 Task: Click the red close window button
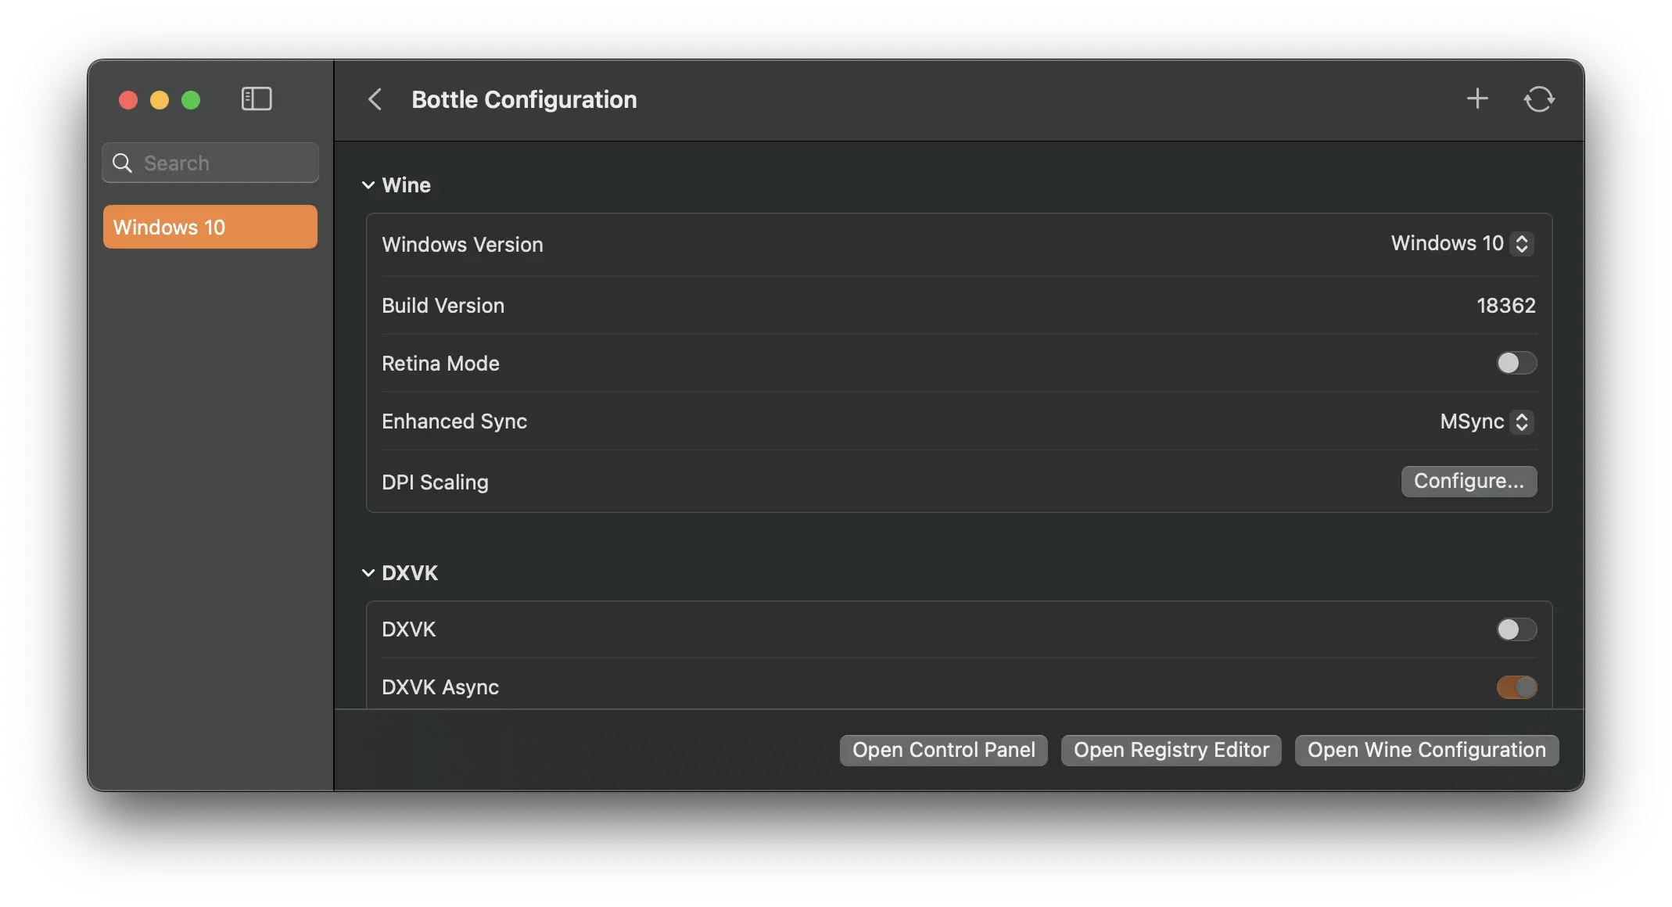[x=128, y=100]
